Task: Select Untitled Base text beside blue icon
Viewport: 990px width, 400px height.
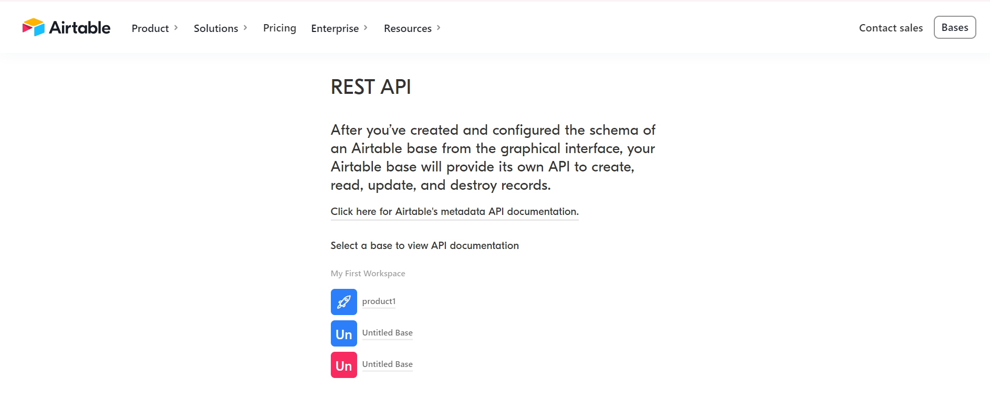Action: (x=387, y=333)
